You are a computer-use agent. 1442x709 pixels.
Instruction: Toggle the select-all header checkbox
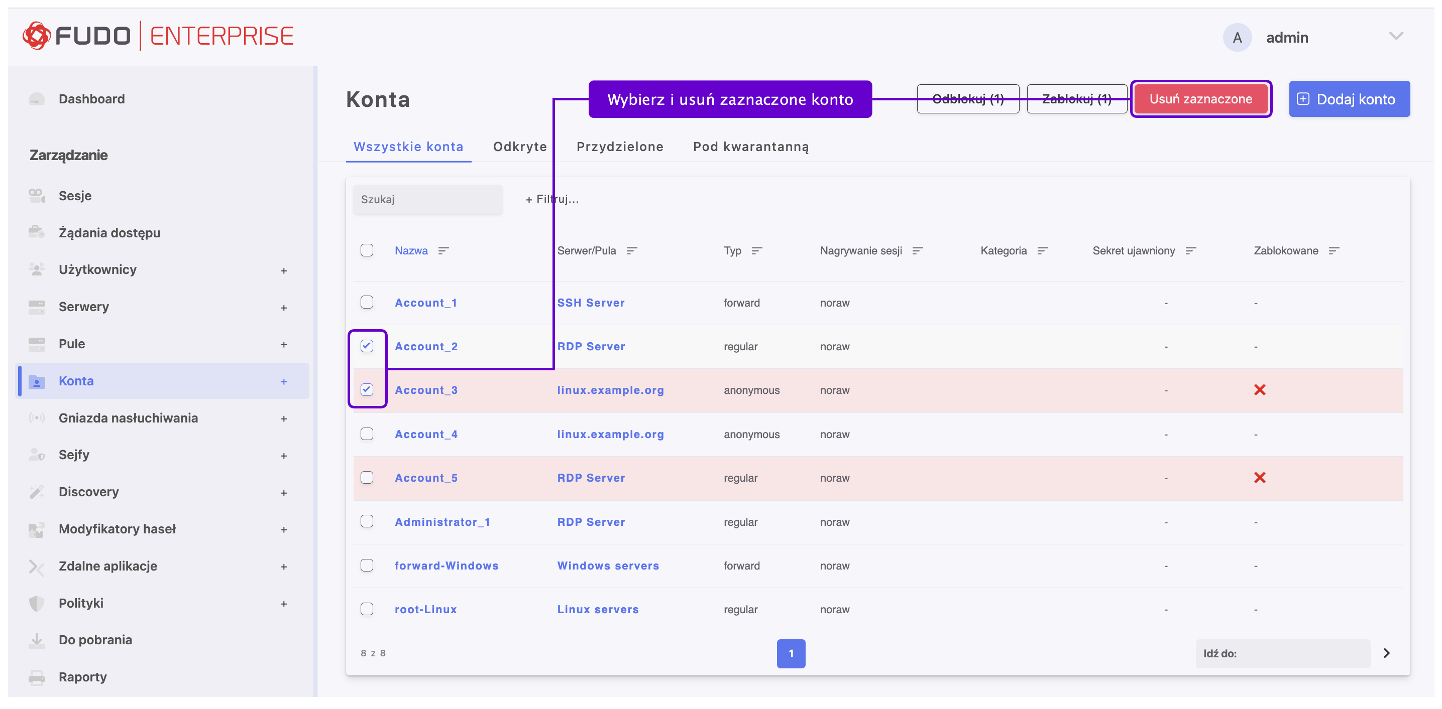[367, 250]
